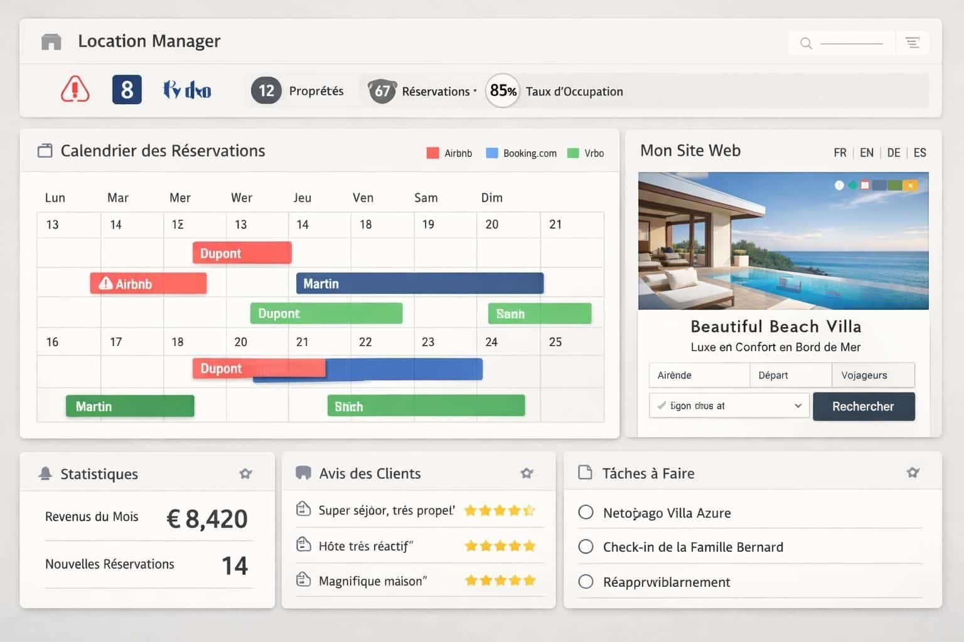Open the notification badge showing 8
This screenshot has height=642, width=964.
(x=127, y=89)
